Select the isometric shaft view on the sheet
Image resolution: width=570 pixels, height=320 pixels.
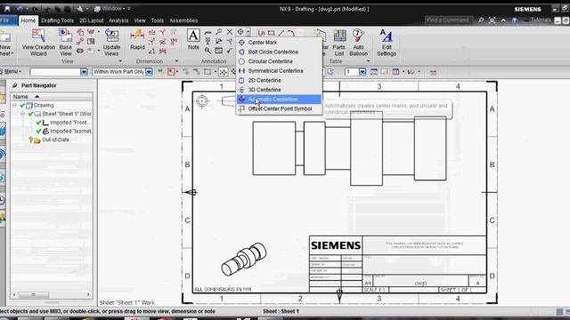pos(243,259)
